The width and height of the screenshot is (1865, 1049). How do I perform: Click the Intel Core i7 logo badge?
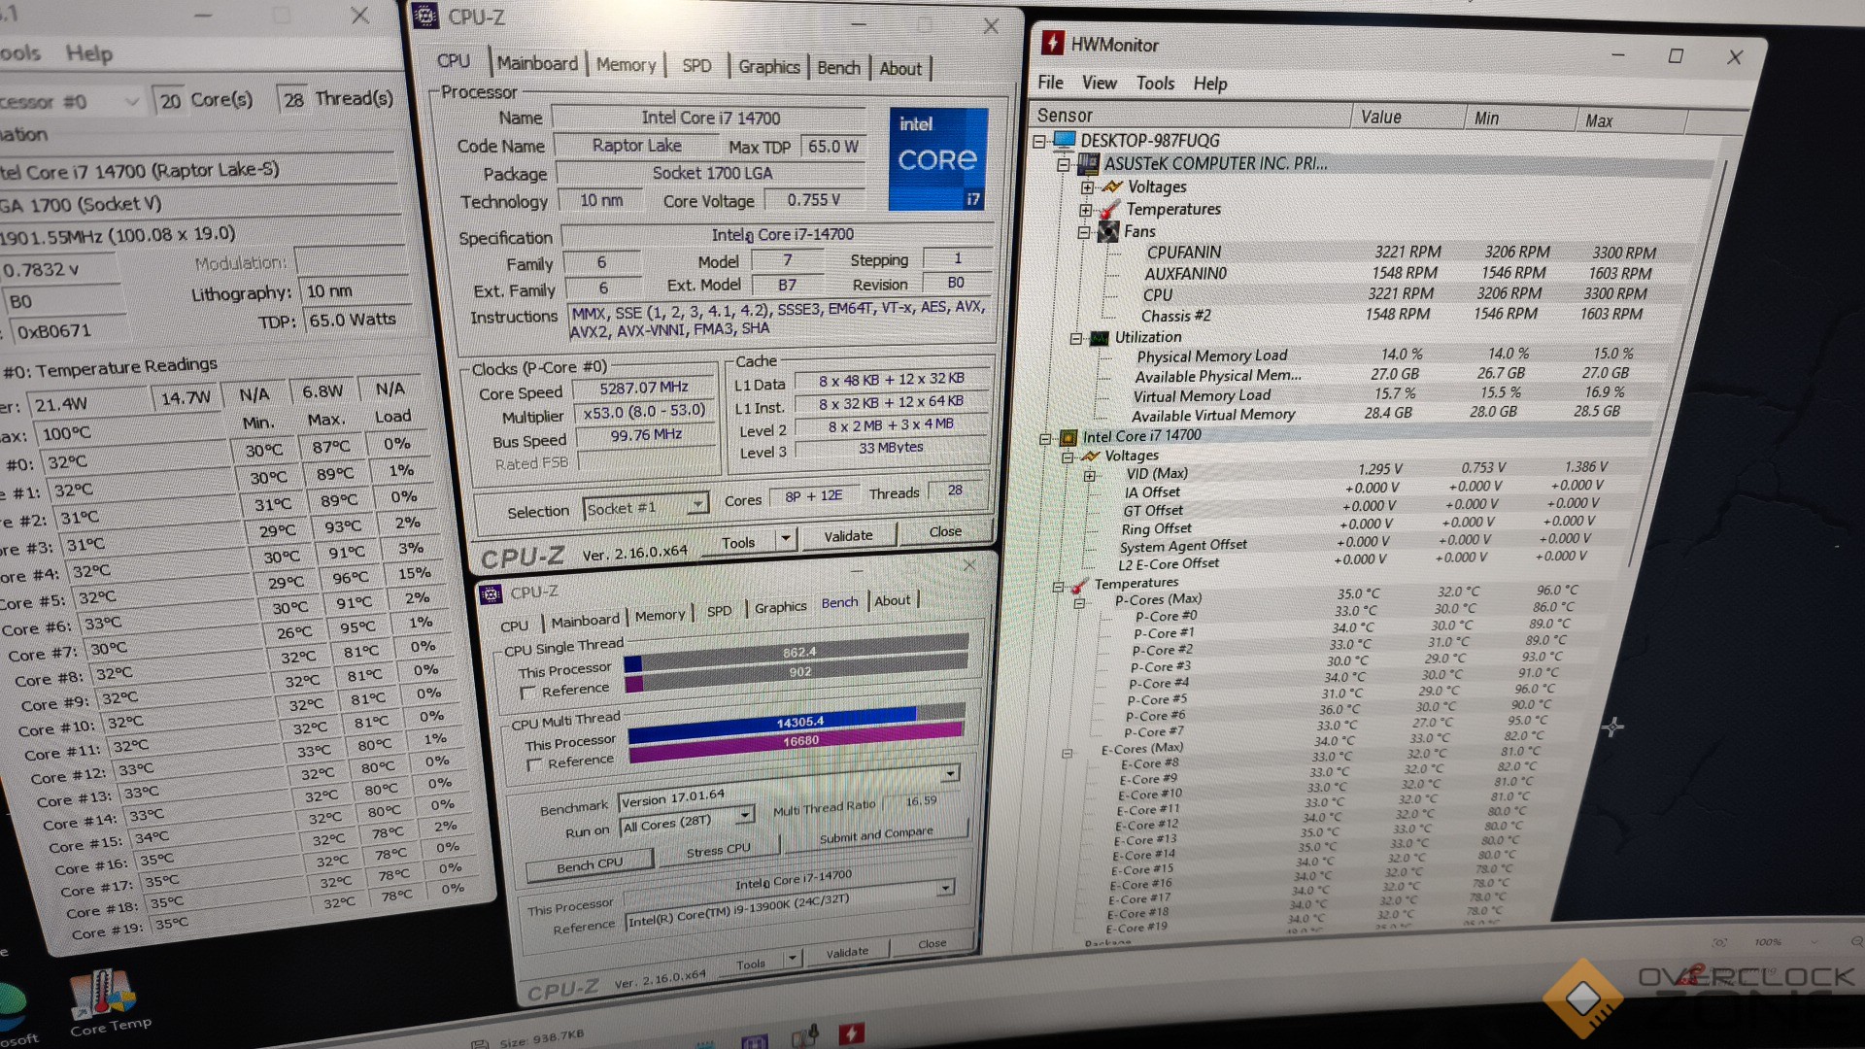[x=937, y=158]
